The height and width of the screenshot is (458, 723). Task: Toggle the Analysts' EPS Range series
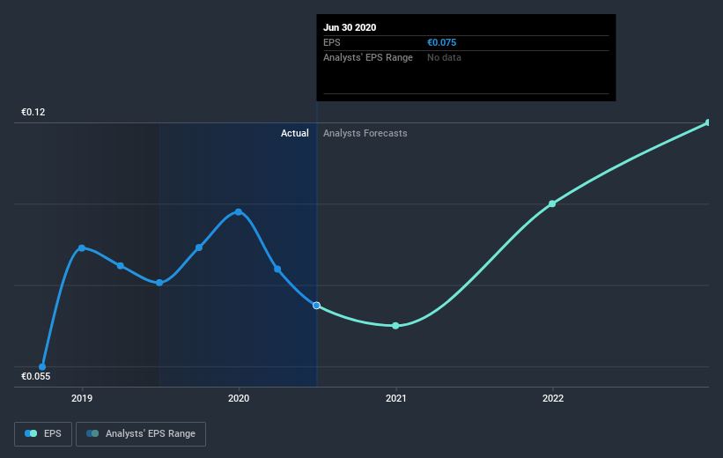coord(141,433)
